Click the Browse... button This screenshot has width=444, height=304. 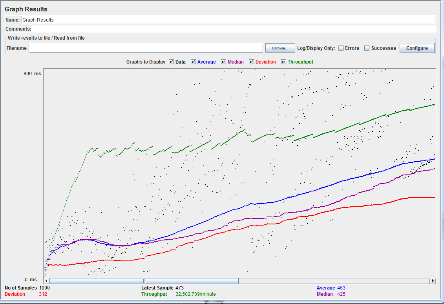click(280, 48)
